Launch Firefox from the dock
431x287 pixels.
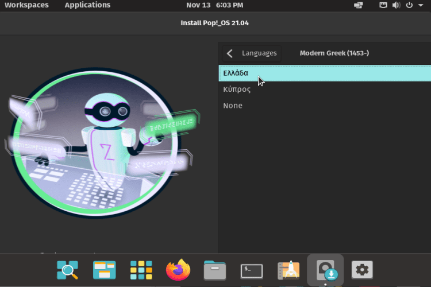178,270
